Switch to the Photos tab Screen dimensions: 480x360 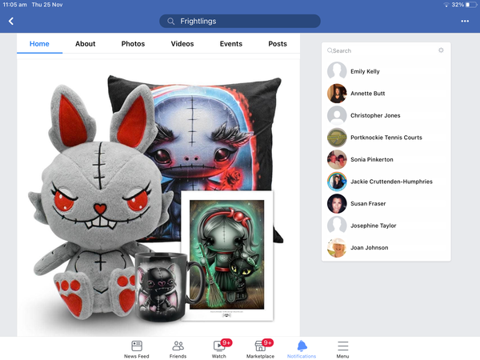click(133, 44)
